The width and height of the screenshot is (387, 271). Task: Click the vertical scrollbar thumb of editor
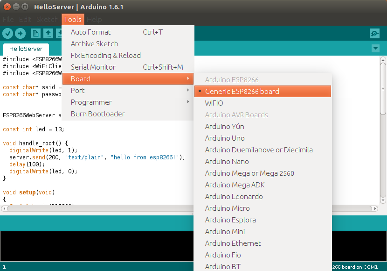(x=383, y=88)
